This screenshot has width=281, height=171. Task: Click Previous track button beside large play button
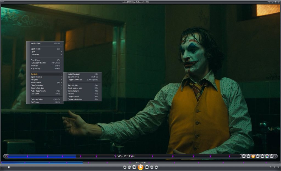click(x=134, y=167)
